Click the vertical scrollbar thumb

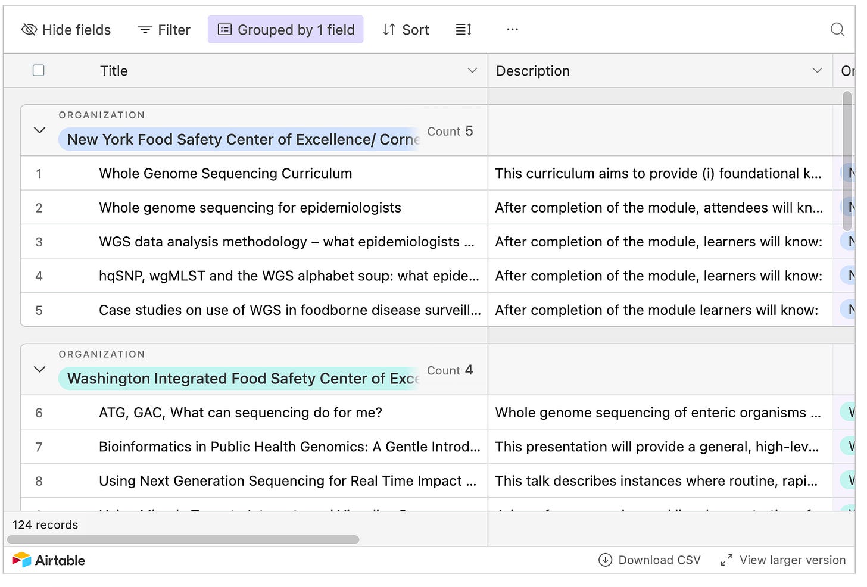(847, 161)
